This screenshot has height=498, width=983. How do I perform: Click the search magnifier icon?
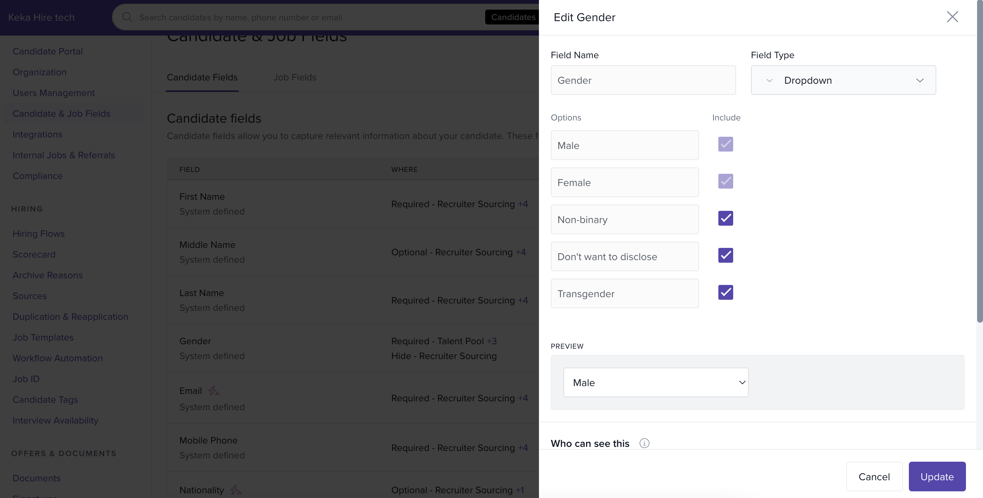pyautogui.click(x=127, y=17)
